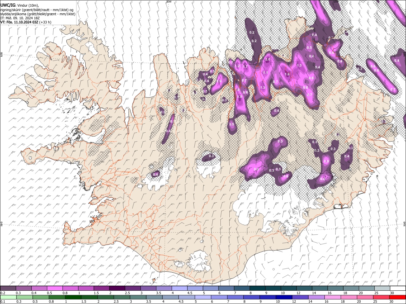Image resolution: width=406 pixels, height=304 pixels.
Task: Select top-row slate blue swatch at 6
Action: [x=226, y=288]
